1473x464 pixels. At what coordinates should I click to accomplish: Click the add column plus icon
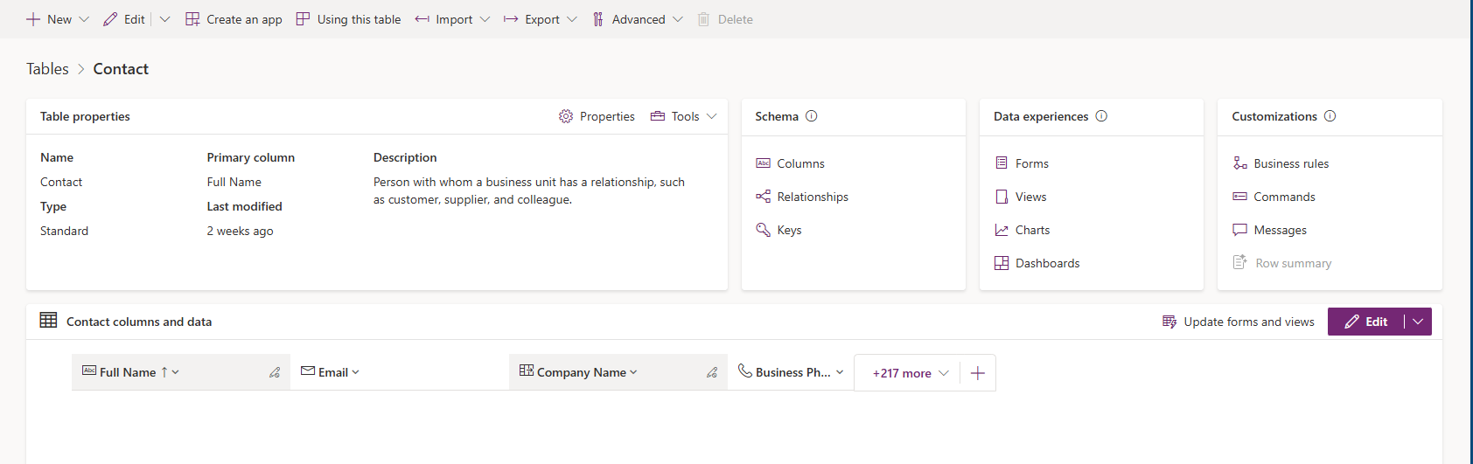click(x=978, y=373)
